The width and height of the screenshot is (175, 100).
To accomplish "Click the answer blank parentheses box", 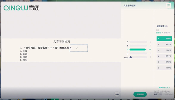I will tap(78, 48).
